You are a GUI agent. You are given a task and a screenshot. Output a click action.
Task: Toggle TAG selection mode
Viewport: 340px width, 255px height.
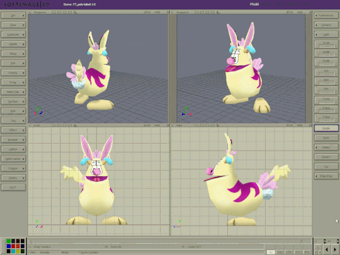280,252
